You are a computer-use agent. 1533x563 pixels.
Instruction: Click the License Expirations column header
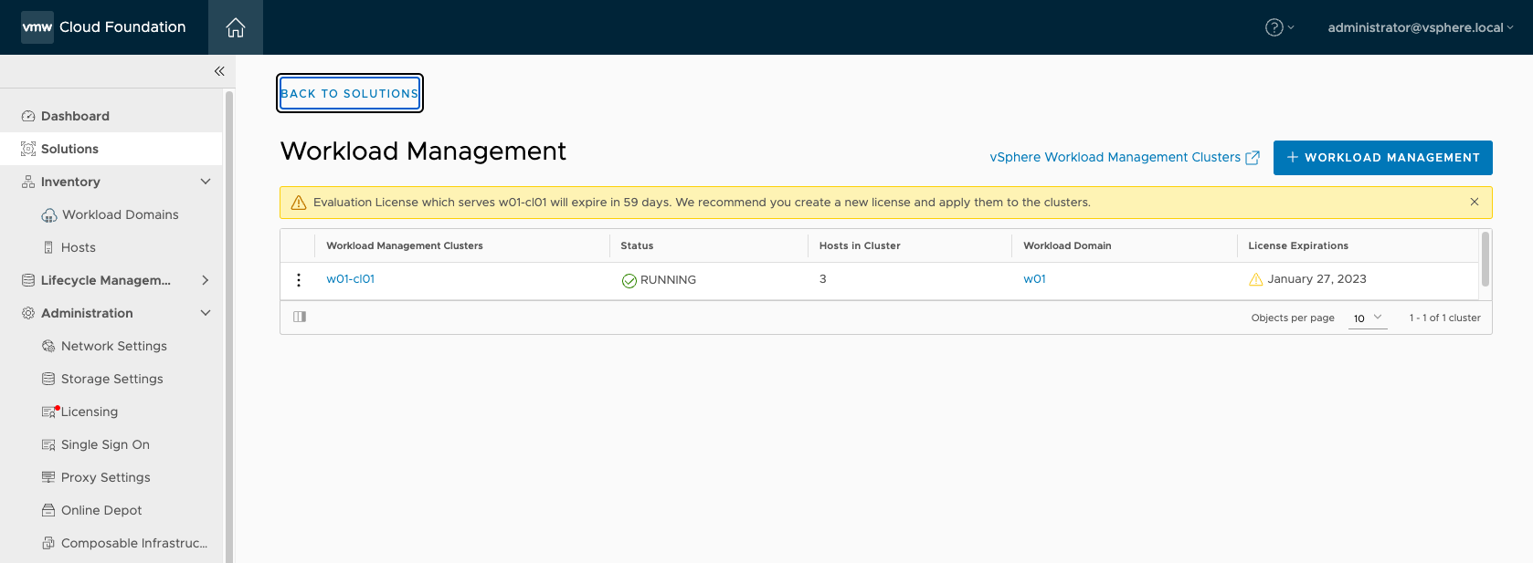coord(1298,245)
